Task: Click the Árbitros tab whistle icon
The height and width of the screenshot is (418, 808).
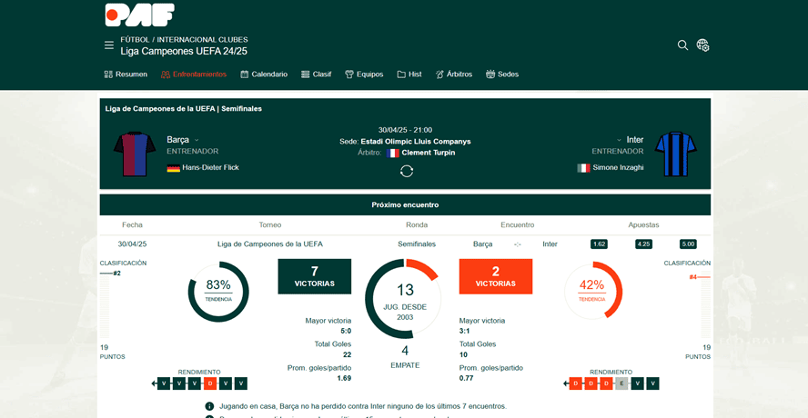Action: (x=439, y=75)
